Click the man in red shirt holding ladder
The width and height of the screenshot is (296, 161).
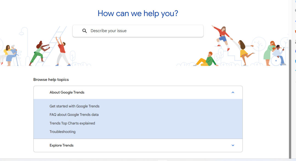pyautogui.click(x=62, y=52)
